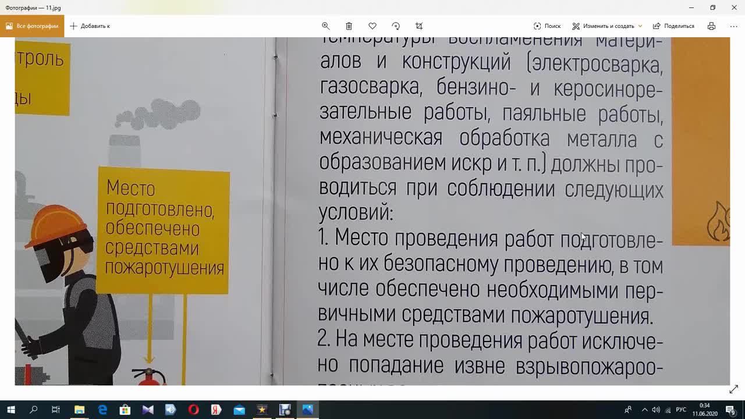The height and width of the screenshot is (419, 745).
Task: Launch Microsoft Edge from the taskbar
Action: [x=102, y=410]
